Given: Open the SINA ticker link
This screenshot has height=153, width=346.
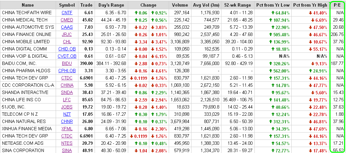Looking at the screenshot, I should pyautogui.click(x=67, y=150).
